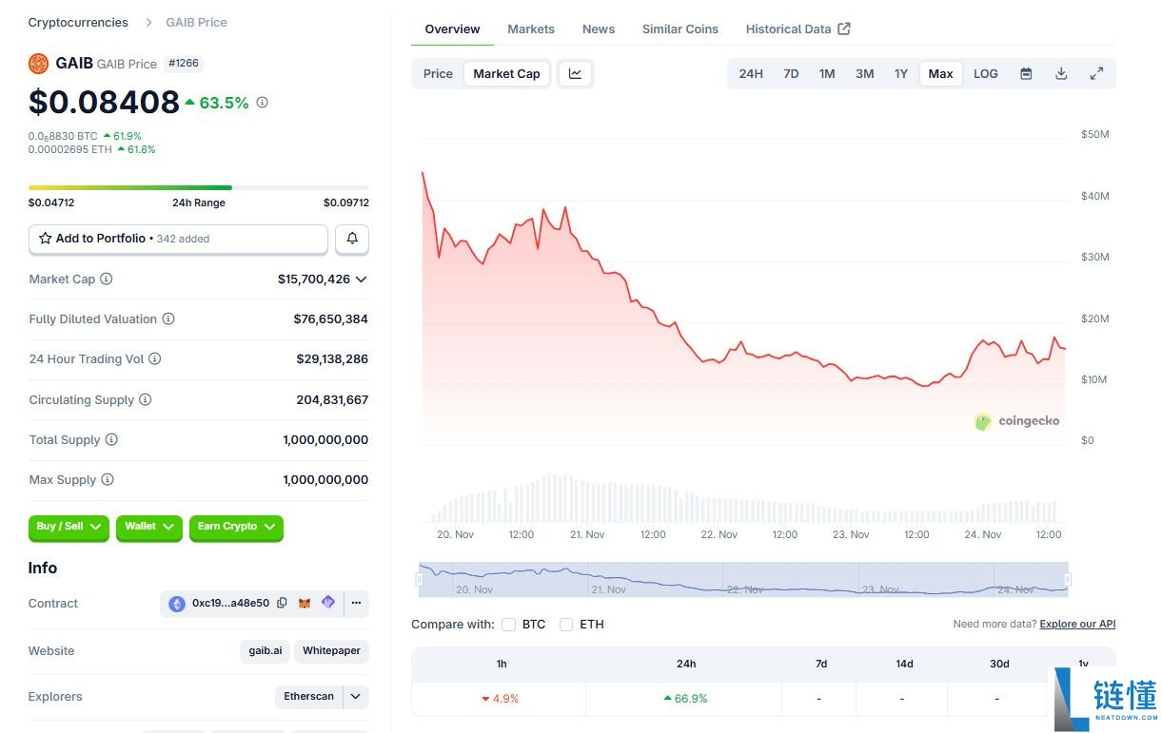Click Add to Portfolio button

point(178,239)
